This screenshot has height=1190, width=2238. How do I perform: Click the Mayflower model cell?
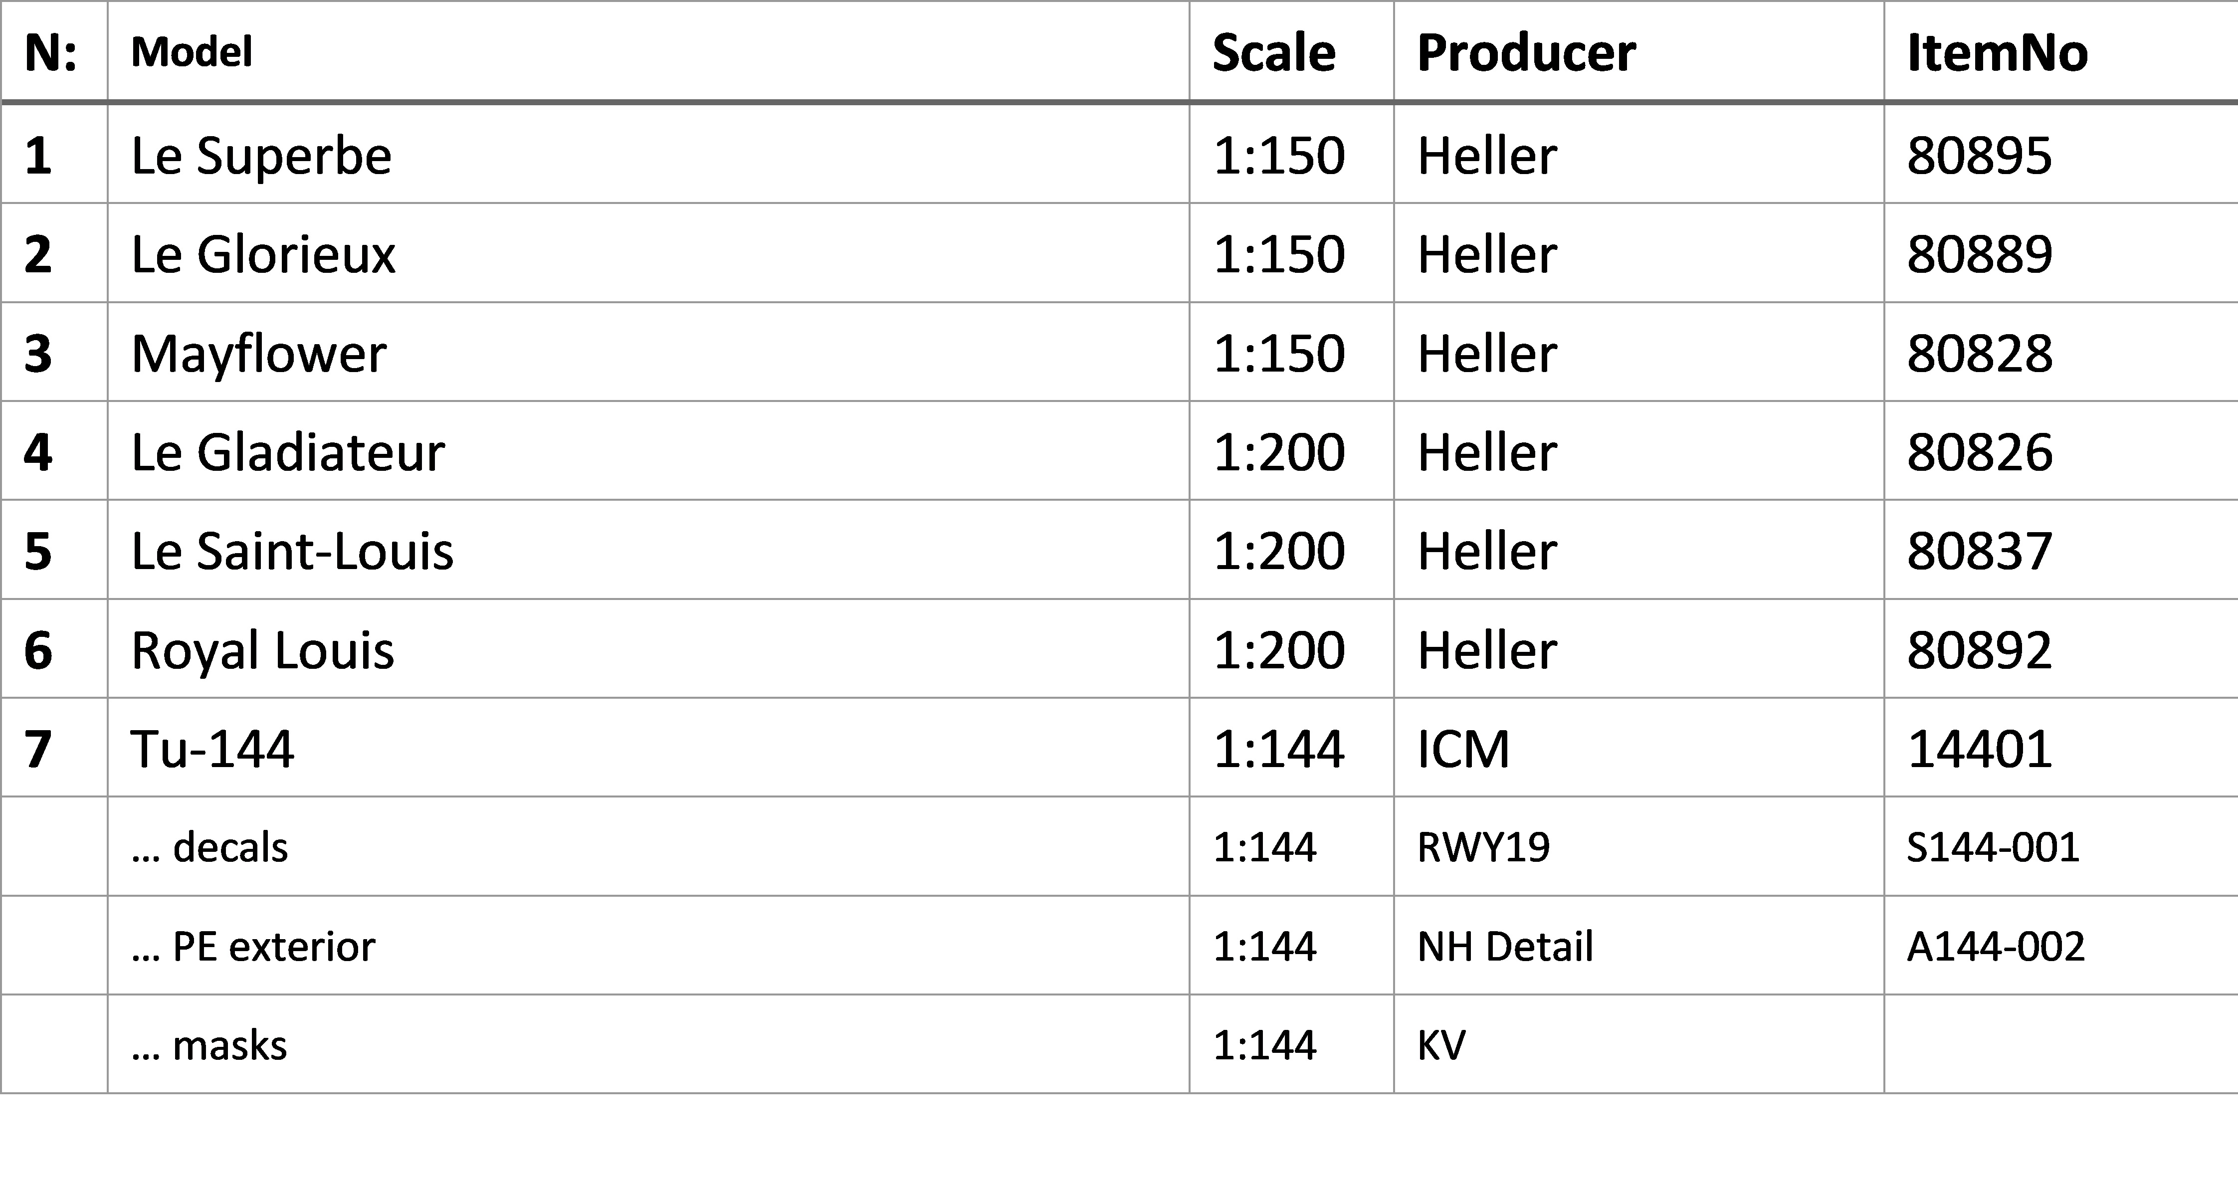(648, 352)
